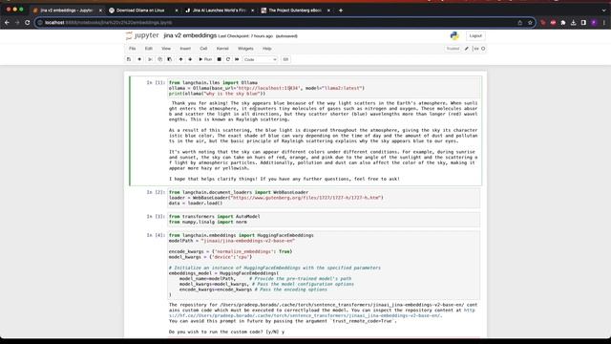Click the Jupyter logo
Image resolution: width=611 pixels, height=344 pixels.
(142, 35)
